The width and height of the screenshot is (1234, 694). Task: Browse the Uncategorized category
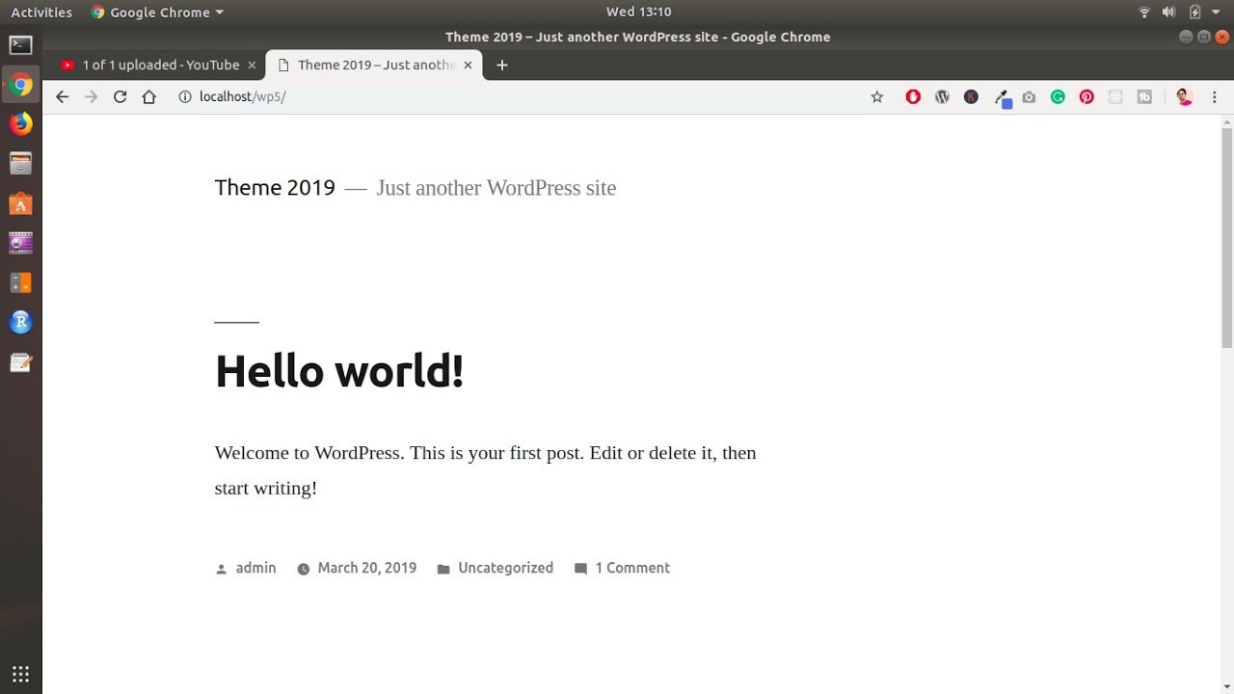click(505, 568)
